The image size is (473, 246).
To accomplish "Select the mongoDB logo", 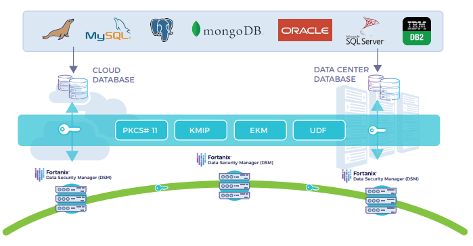I will pos(227,30).
